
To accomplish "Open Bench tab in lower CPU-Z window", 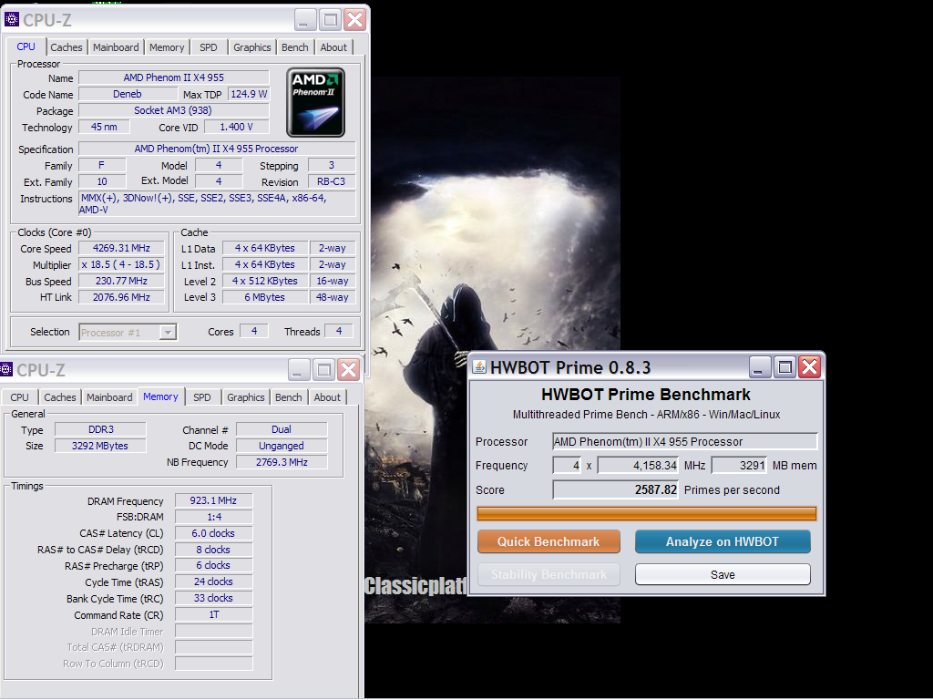I will (x=289, y=397).
